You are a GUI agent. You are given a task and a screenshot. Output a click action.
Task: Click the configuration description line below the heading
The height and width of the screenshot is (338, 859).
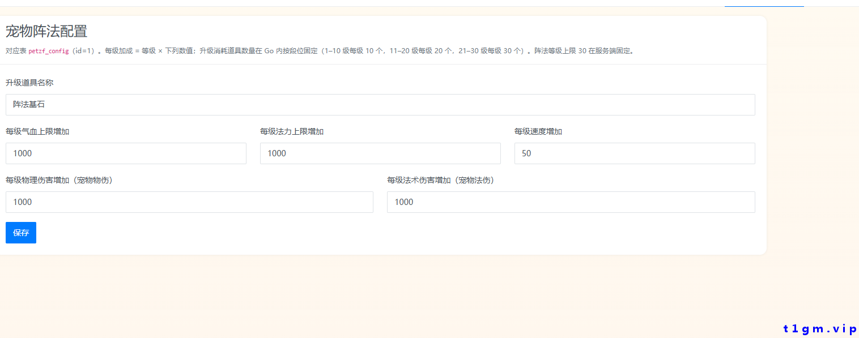317,50
